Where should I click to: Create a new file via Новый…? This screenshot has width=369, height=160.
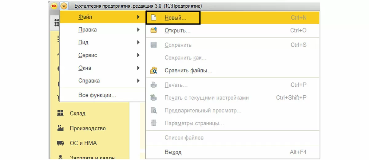pos(233,18)
